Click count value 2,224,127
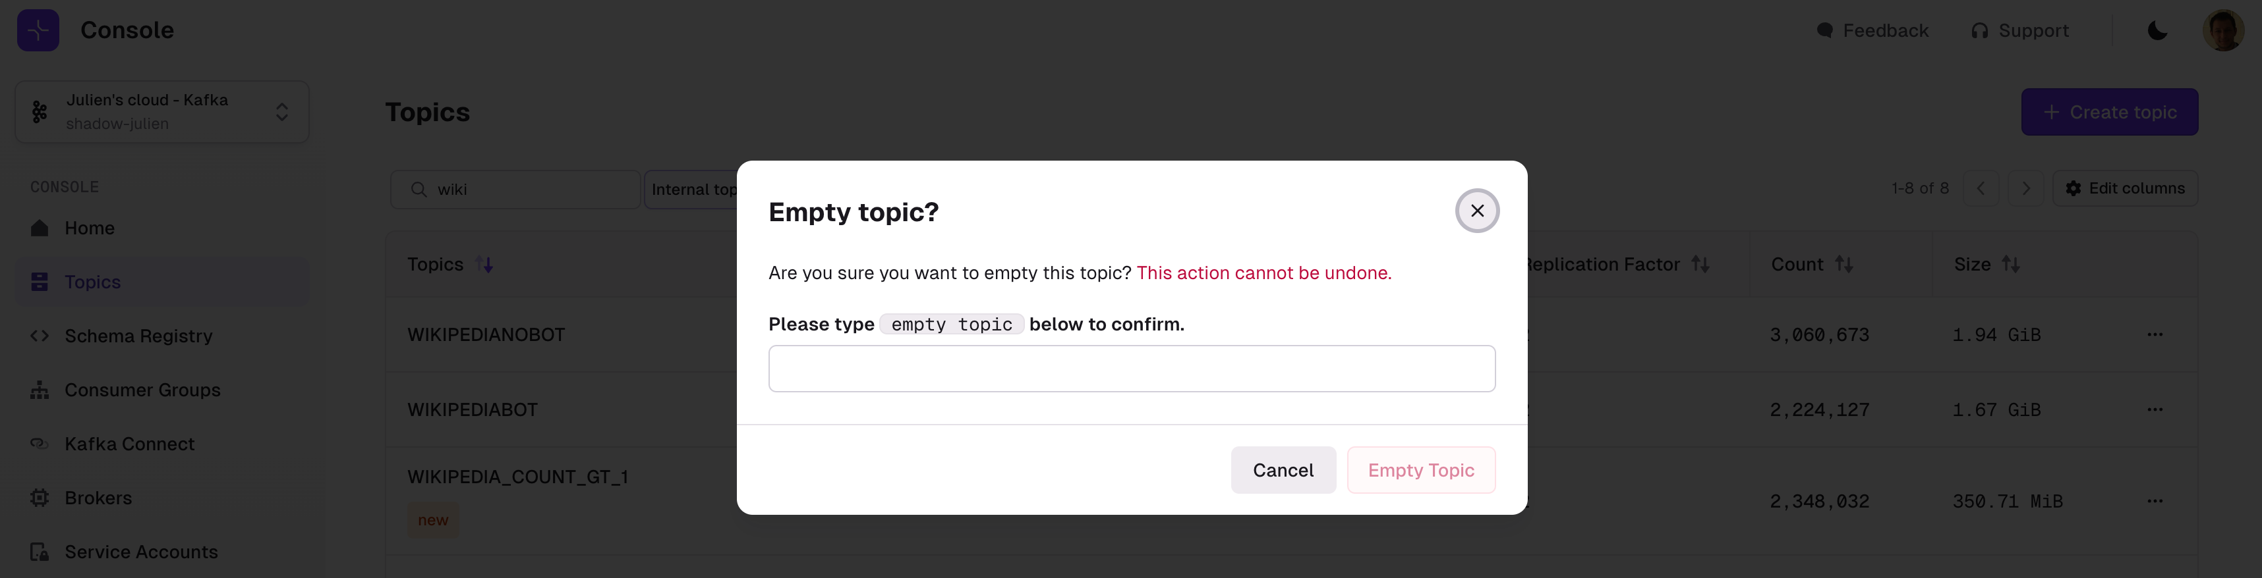The height and width of the screenshot is (578, 2262). click(1820, 409)
